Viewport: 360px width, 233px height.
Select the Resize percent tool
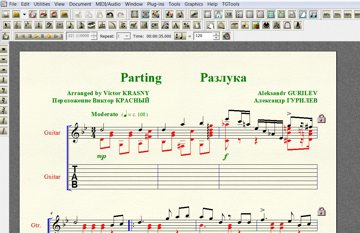[187, 25]
